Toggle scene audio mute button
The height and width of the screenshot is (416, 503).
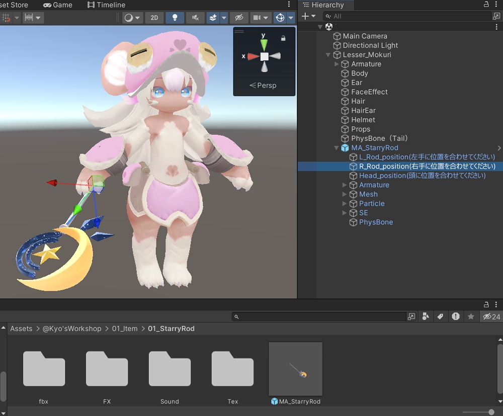[195, 18]
